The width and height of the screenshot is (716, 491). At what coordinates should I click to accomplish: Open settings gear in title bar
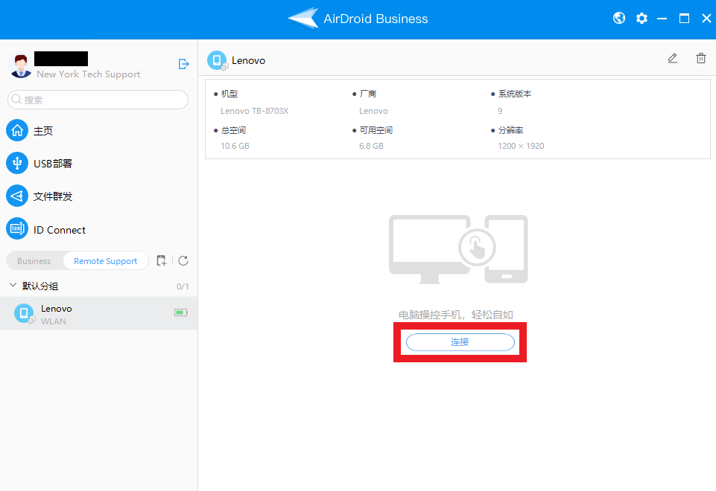(x=641, y=19)
